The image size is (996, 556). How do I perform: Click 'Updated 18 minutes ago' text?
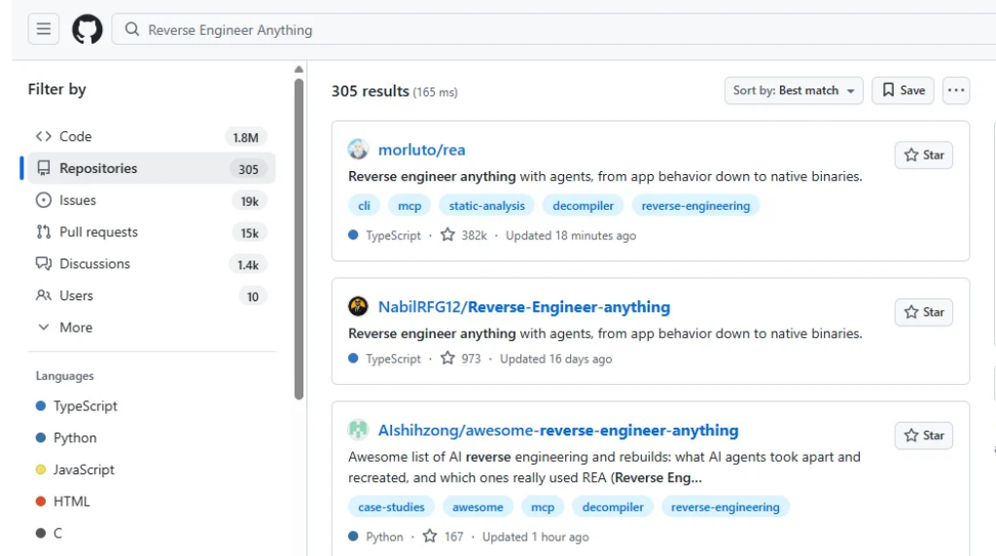[570, 235]
